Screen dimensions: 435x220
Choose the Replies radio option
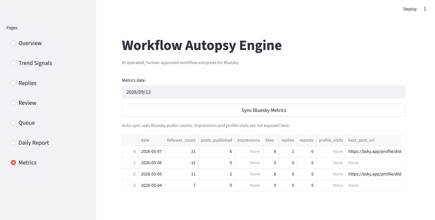pyautogui.click(x=13, y=83)
